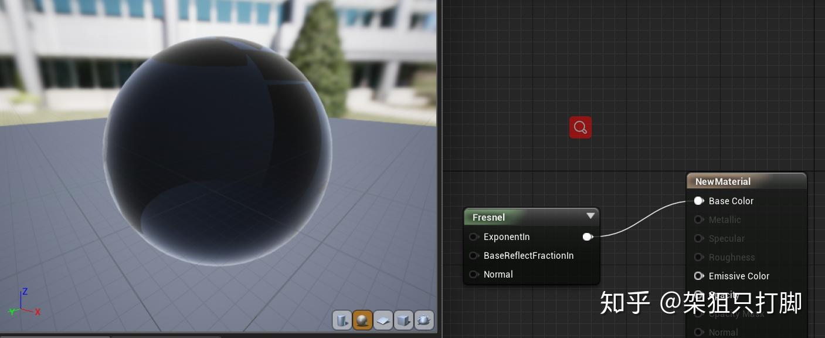Switch preview to the cube shape
Viewport: 825px width, 338px height.
403,320
